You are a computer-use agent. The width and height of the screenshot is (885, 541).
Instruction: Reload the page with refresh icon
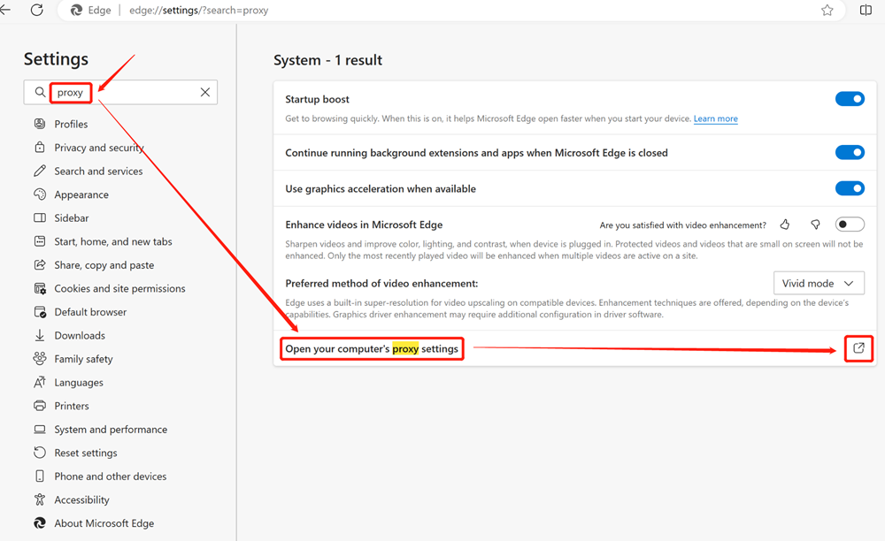[x=36, y=10]
